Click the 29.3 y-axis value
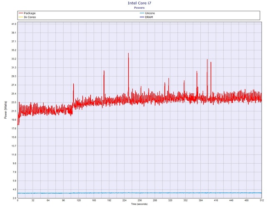 pyautogui.click(x=14, y=76)
